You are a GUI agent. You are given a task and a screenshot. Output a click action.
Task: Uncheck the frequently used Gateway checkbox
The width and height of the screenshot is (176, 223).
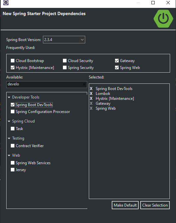pos(117,61)
